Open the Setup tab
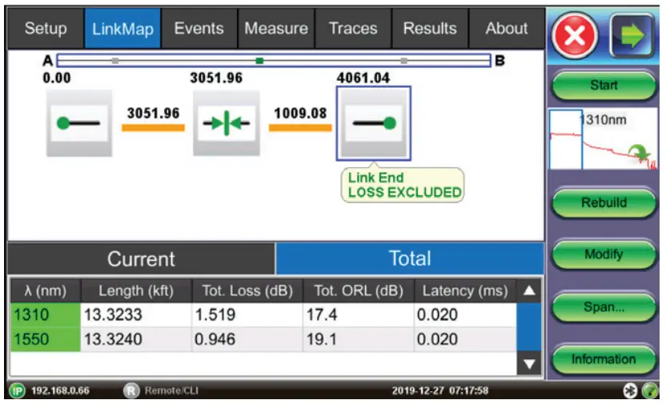 (x=46, y=29)
